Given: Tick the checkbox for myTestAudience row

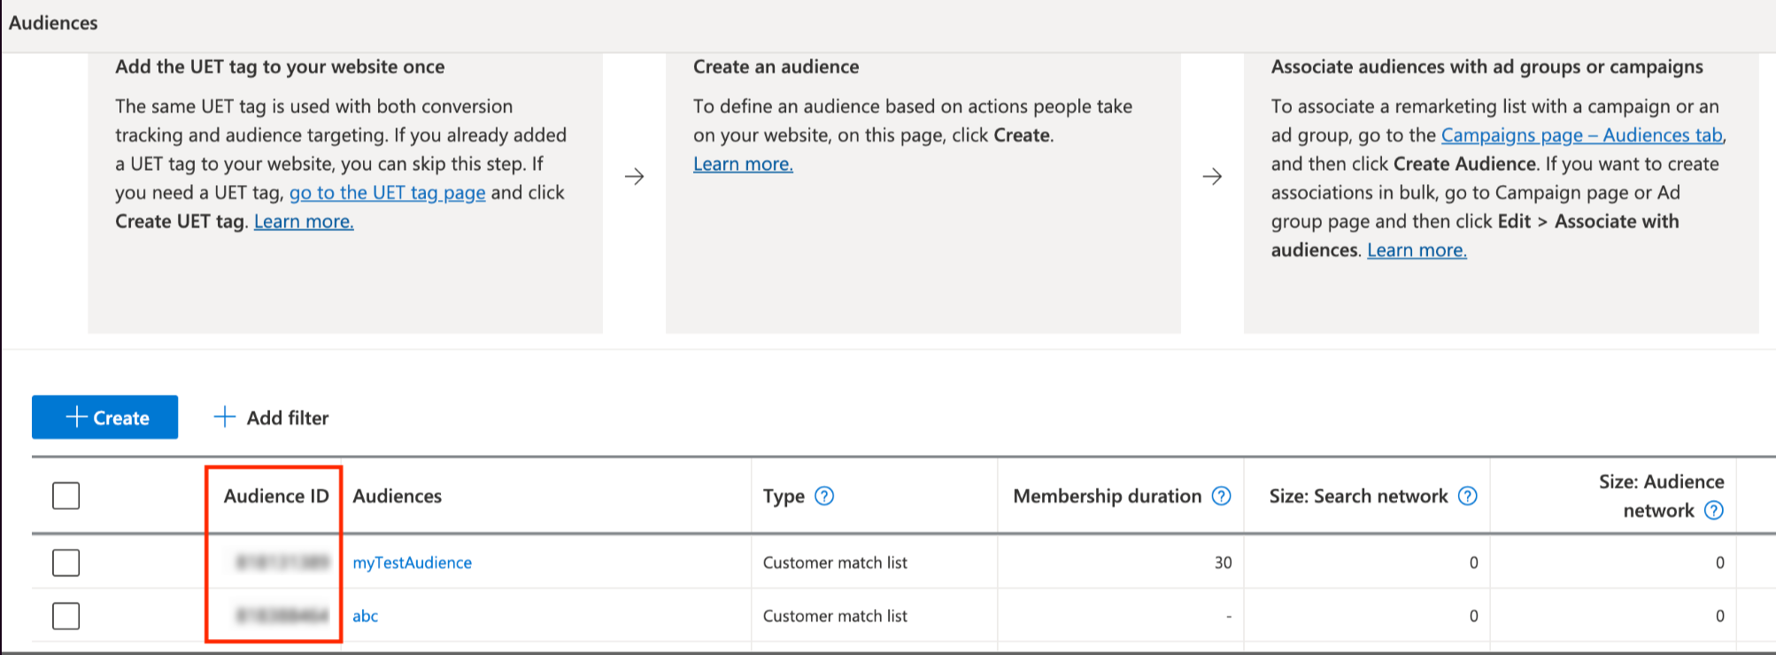Looking at the screenshot, I should tap(66, 562).
